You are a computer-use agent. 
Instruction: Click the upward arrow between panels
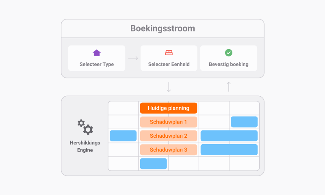(x=229, y=87)
